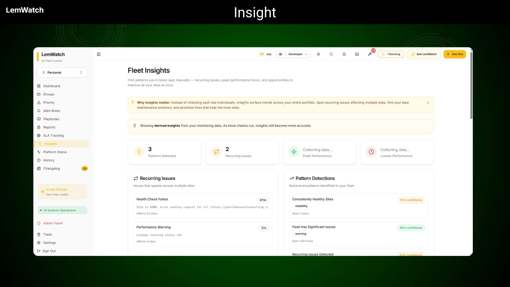Open the Admin Panel
The width and height of the screenshot is (510, 287).
[53, 223]
